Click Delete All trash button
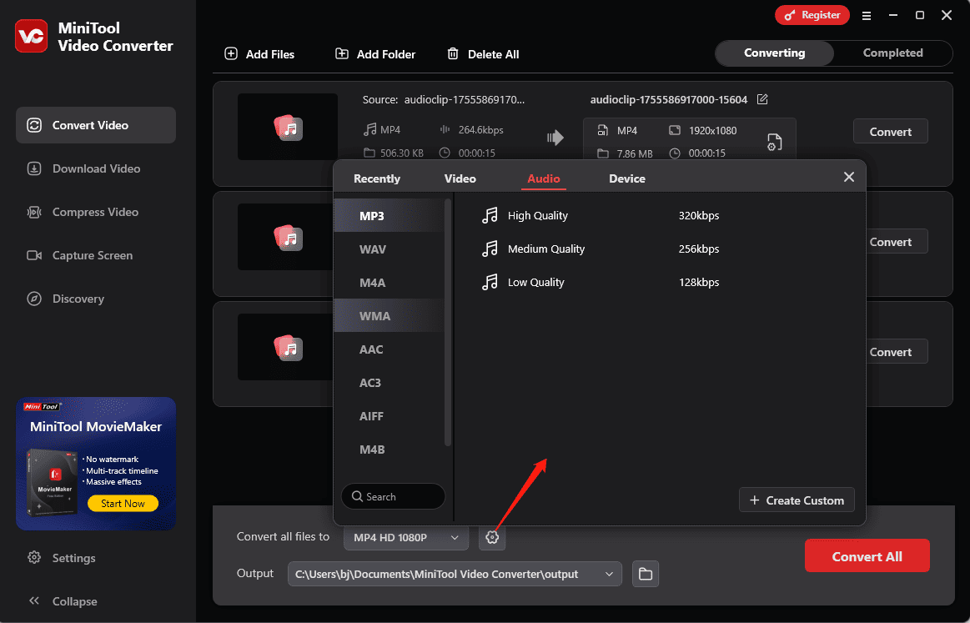 point(483,54)
